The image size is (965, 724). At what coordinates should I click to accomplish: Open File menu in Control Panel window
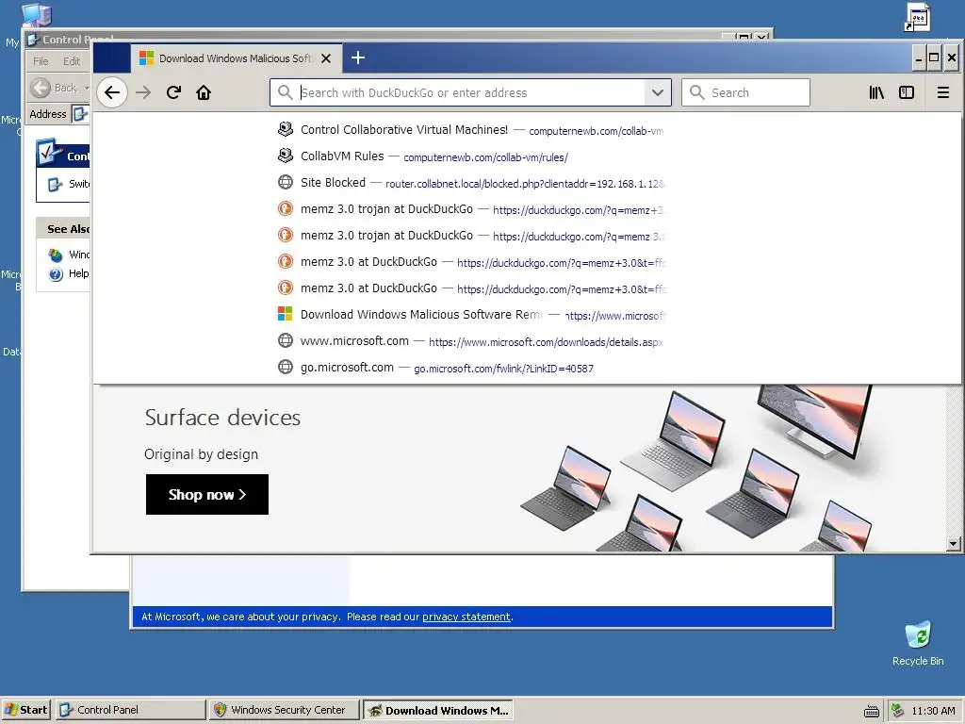41,61
